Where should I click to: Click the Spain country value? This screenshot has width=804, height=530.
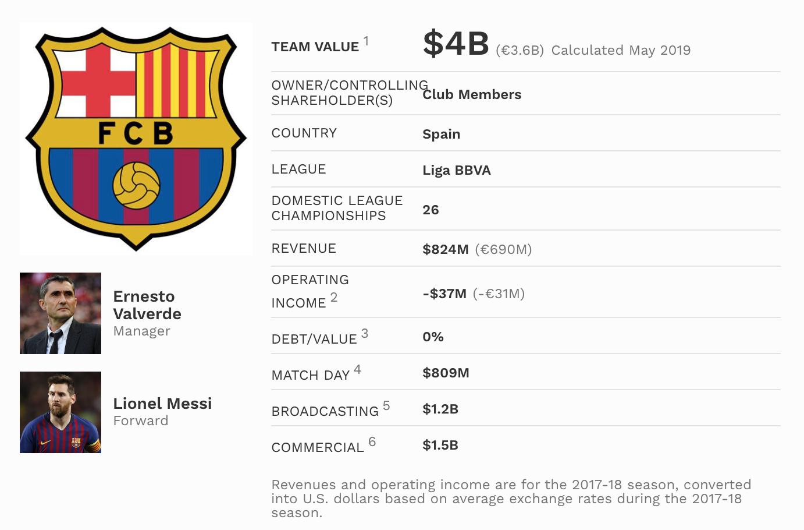[x=442, y=134]
